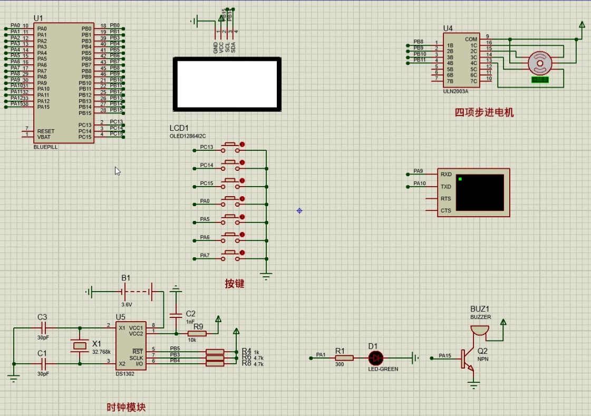Select the U1 BLUEPILL microcontroller chip

click(63, 82)
